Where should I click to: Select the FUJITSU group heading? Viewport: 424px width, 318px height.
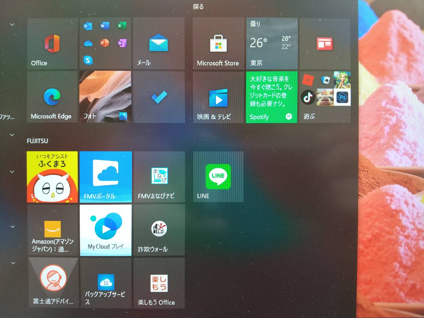click(37, 141)
